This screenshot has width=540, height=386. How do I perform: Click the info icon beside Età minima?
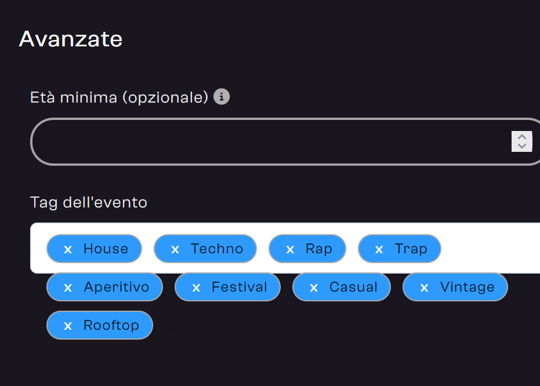click(222, 97)
